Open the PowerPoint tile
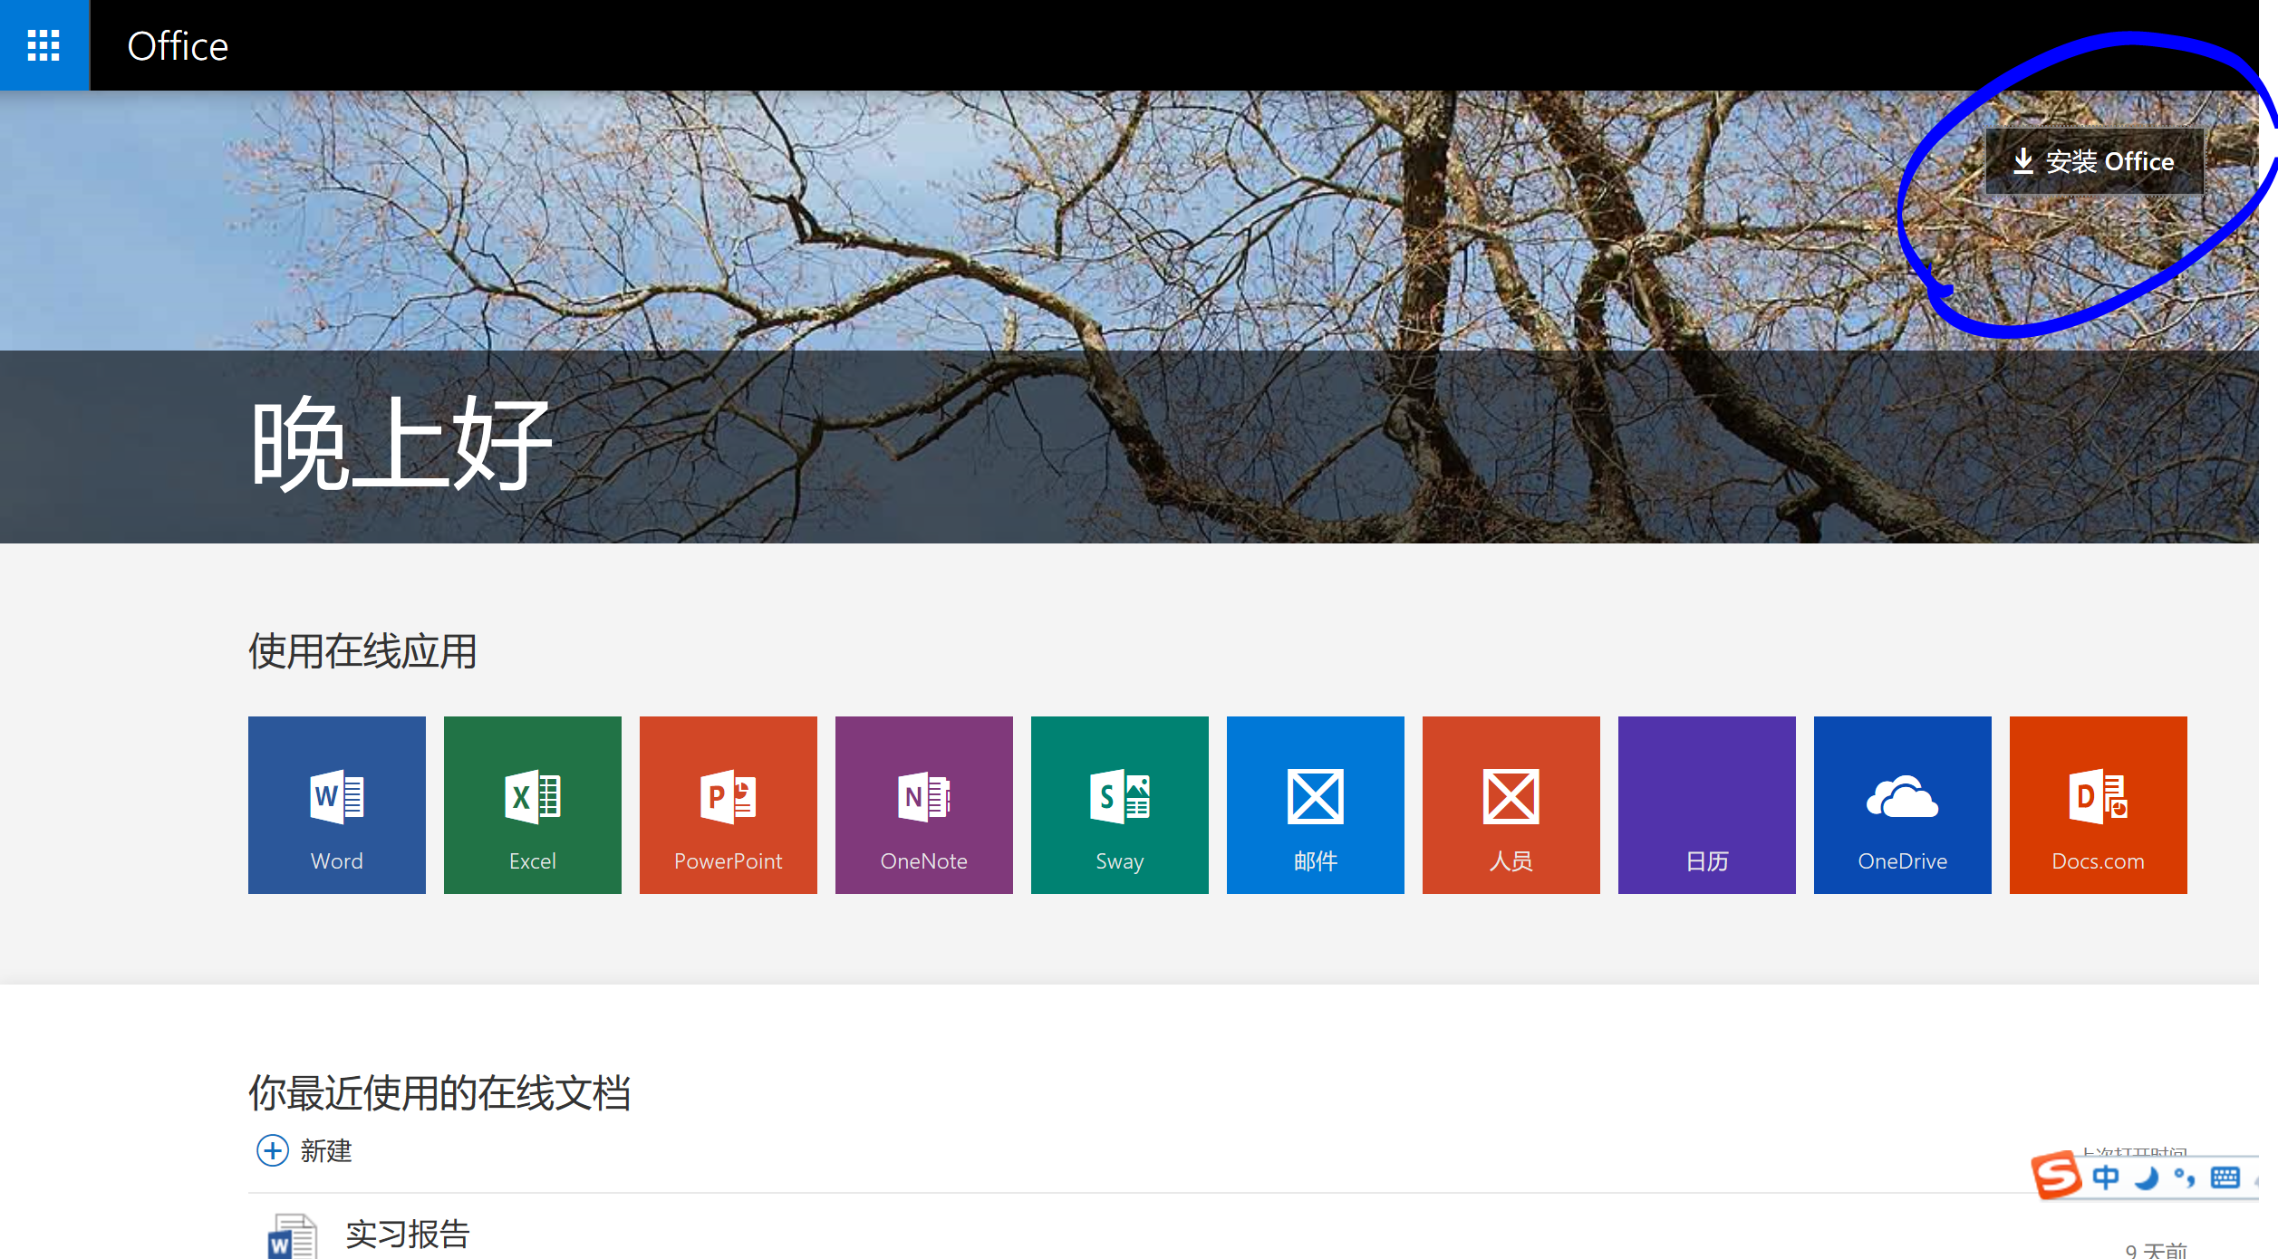 (x=728, y=804)
